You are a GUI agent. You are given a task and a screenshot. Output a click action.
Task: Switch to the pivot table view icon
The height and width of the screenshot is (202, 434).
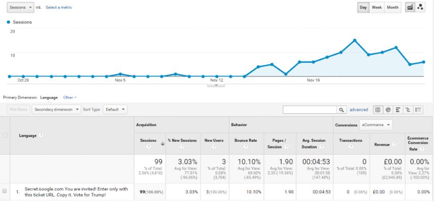tap(418, 110)
